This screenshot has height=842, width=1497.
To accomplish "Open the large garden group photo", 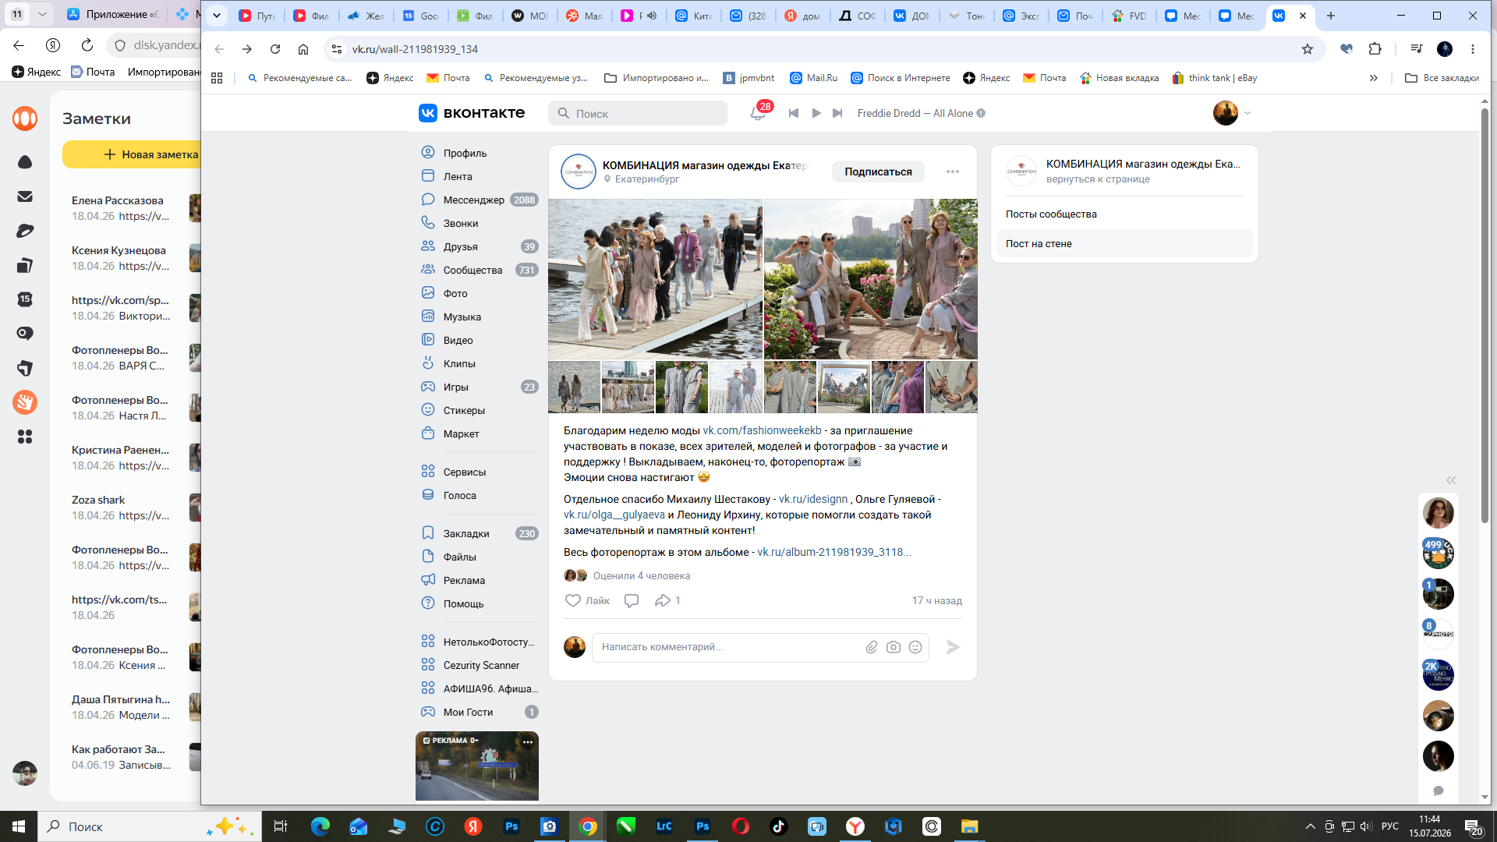I will 871,279.
